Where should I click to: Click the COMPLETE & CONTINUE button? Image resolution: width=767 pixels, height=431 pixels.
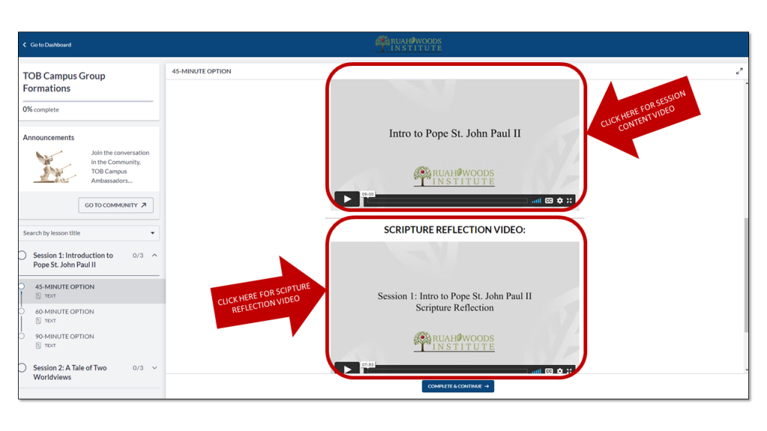click(458, 386)
